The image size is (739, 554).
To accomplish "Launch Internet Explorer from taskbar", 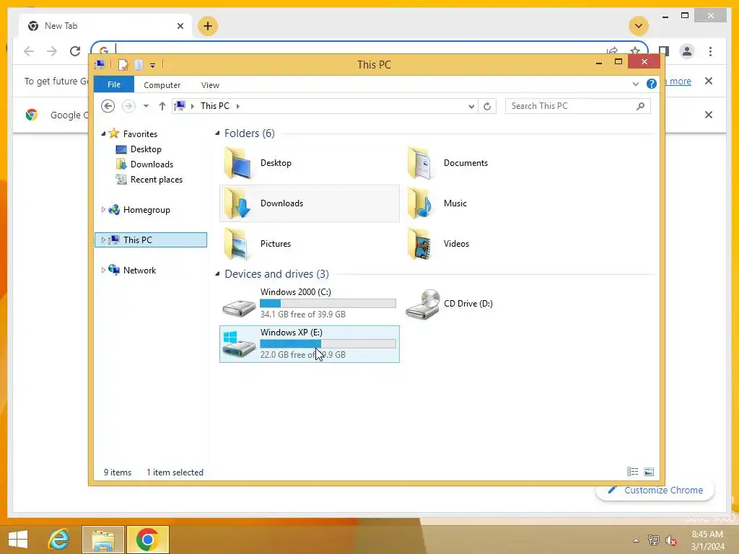I will tap(59, 540).
